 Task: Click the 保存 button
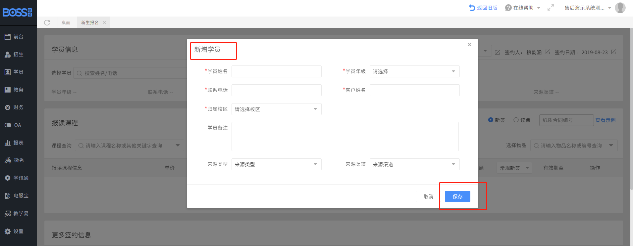(x=457, y=196)
